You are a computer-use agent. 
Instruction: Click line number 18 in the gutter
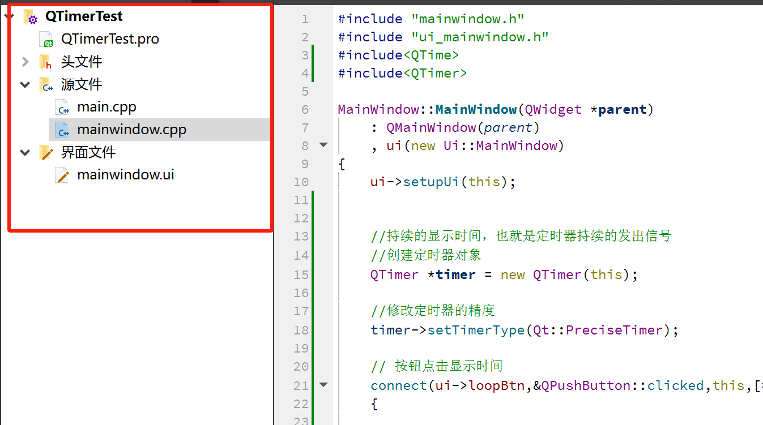point(301,330)
